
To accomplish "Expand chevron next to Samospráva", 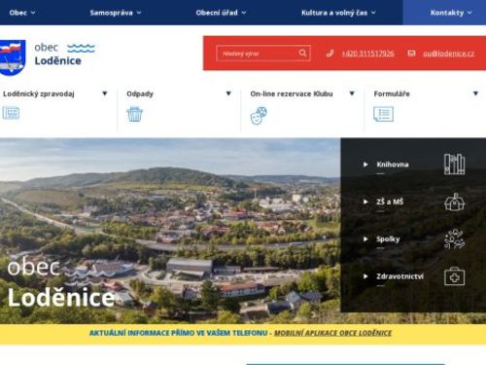I will (139, 13).
